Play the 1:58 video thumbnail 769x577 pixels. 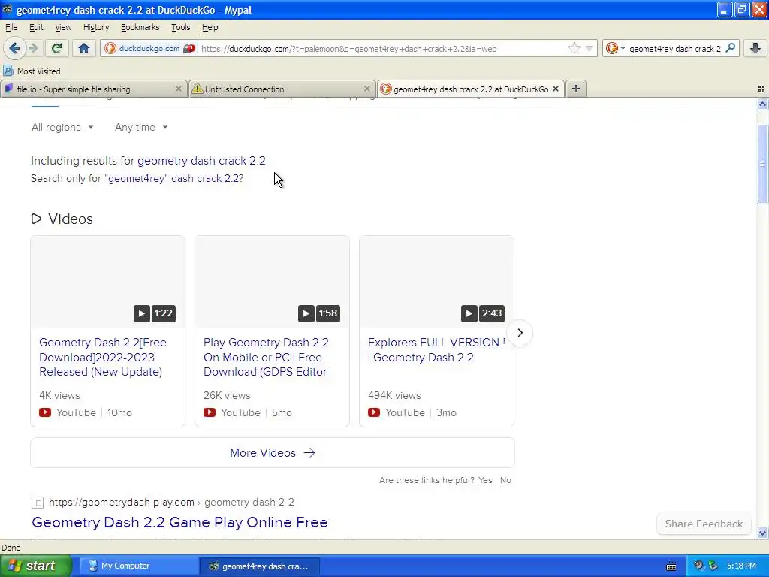point(272,282)
